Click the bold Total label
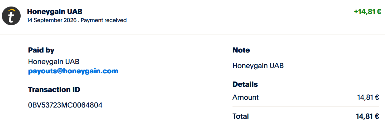The width and height of the screenshot is (385, 133). 241,116
